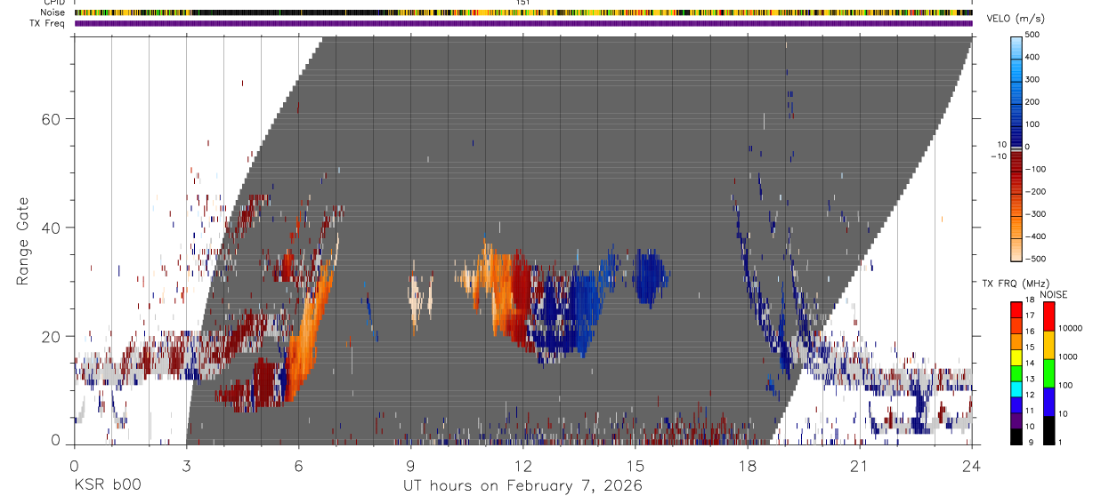Click the multicolored Noise strip above the plot

click(523, 12)
